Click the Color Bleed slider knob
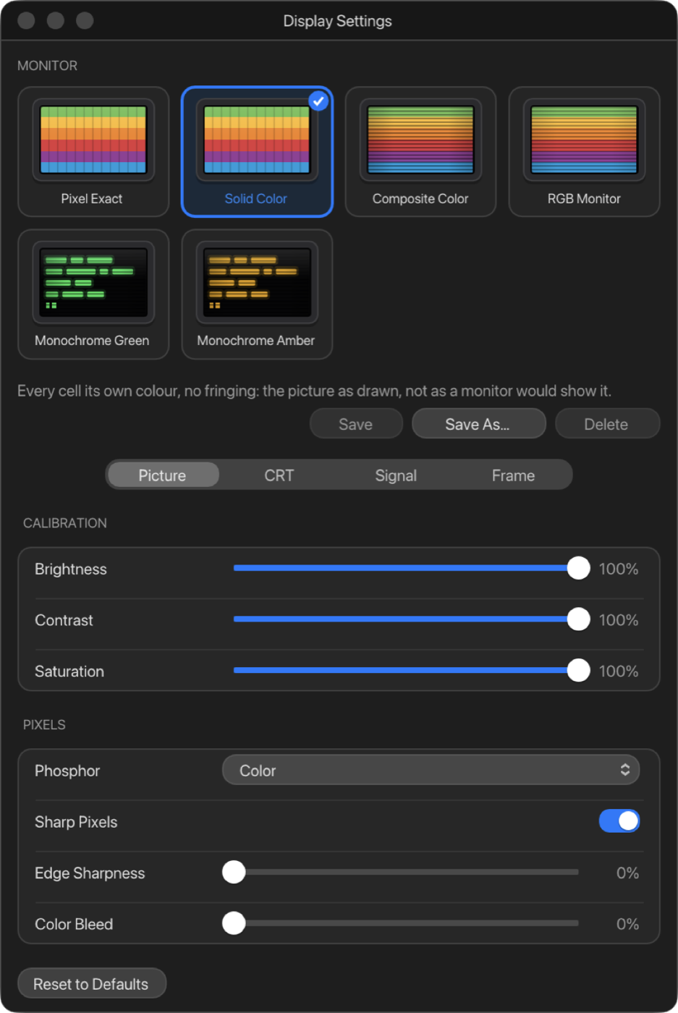The height and width of the screenshot is (1013, 678). coord(234,923)
